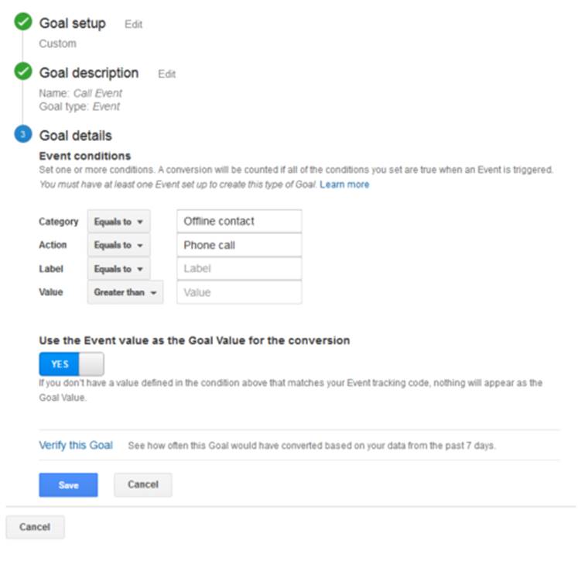Screen dimensions: 578x565
Task: Click the Goal setup green checkmark icon
Action: 23,22
